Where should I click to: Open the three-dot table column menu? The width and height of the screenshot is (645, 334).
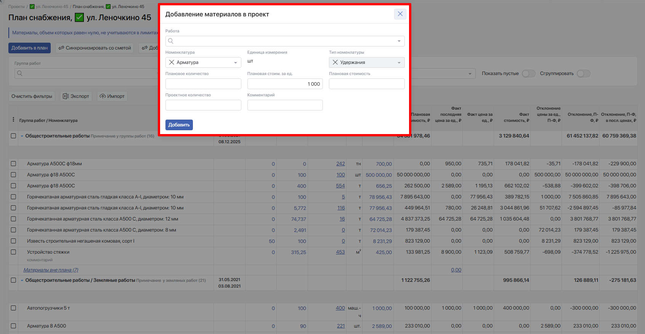click(x=13, y=120)
